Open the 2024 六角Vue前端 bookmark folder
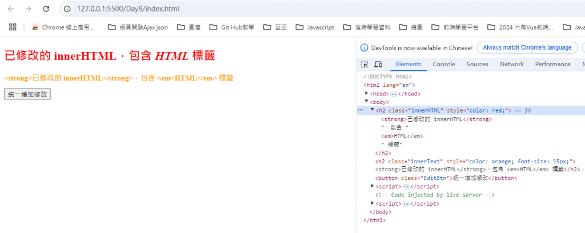This screenshot has width=585, height=233. click(x=520, y=27)
